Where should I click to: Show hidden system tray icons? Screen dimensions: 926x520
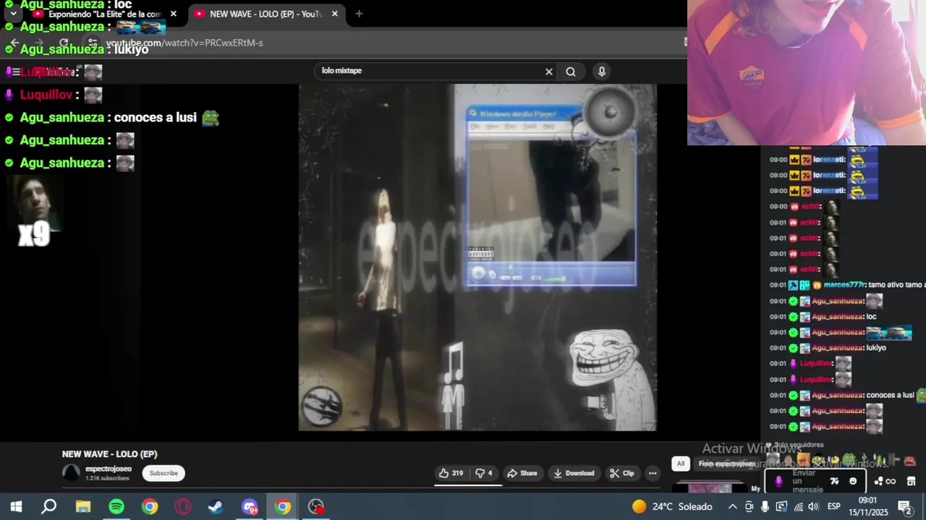732,506
